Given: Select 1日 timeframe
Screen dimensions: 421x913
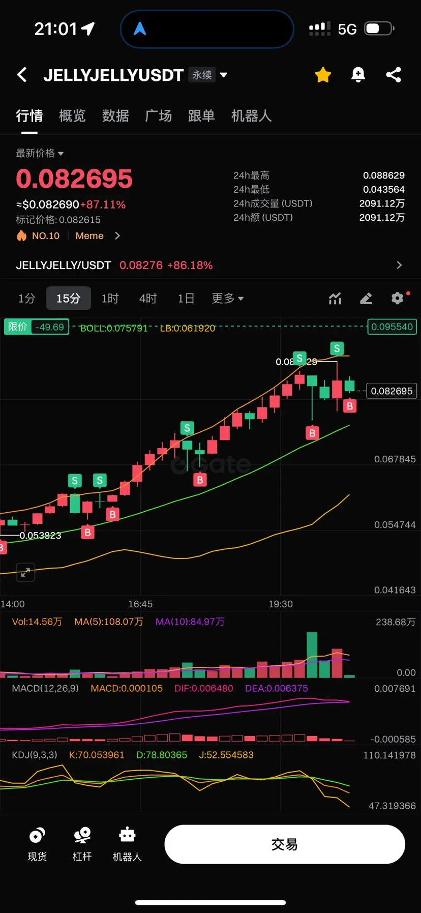Looking at the screenshot, I should 186,299.
